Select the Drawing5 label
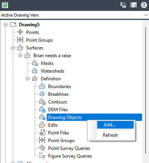Image resolution: width=149 pixels, height=163 pixels. (x=29, y=25)
